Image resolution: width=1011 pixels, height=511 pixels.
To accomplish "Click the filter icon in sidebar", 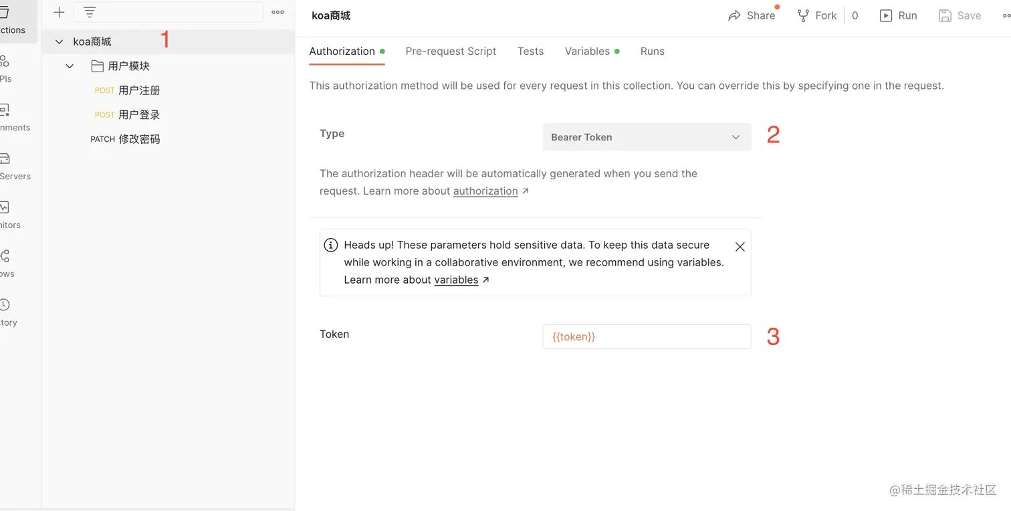I will pos(90,12).
